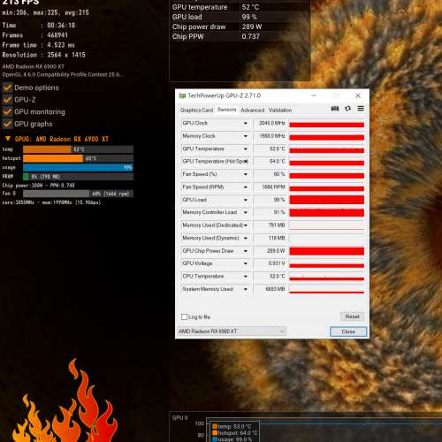
Task: Click the Memory Clock 1988.0 MHz value
Action: tap(270, 136)
